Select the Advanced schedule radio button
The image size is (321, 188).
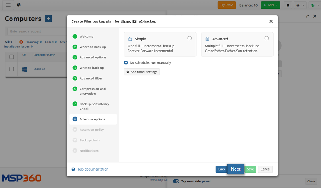(x=266, y=38)
